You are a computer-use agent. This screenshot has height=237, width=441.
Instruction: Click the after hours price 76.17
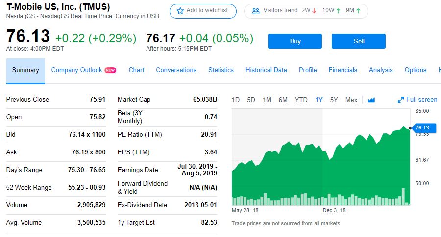161,38
